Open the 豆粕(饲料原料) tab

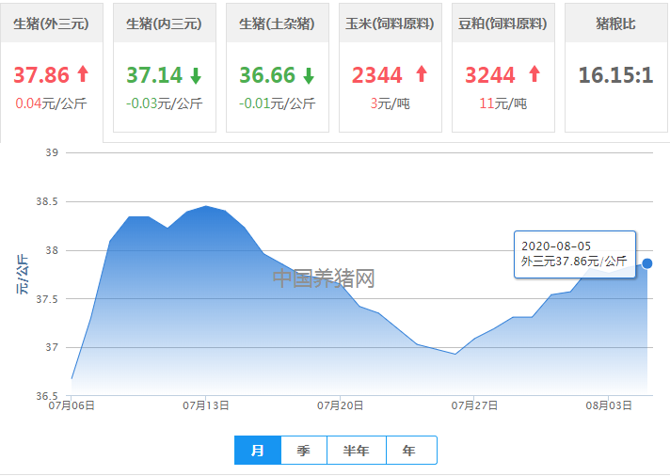pos(502,24)
